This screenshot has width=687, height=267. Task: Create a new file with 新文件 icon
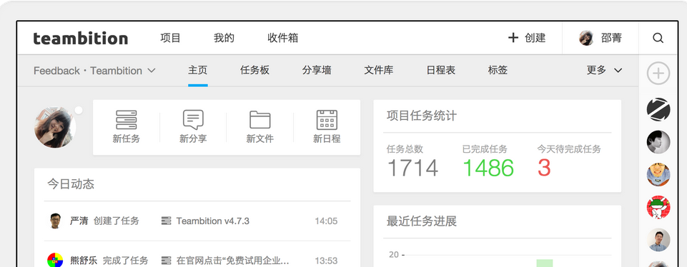point(260,127)
